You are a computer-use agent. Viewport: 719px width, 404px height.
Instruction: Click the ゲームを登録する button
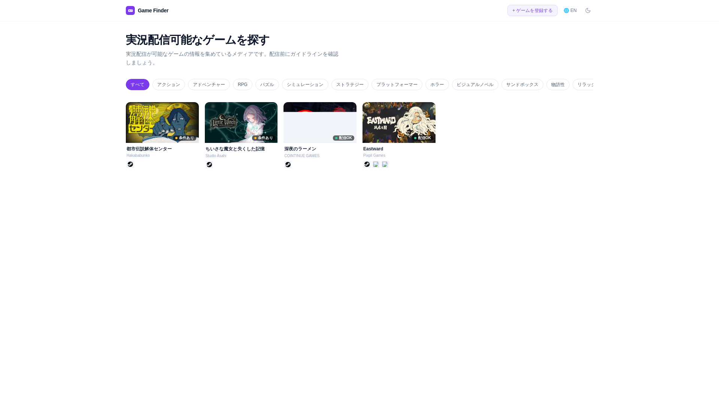[532, 10]
